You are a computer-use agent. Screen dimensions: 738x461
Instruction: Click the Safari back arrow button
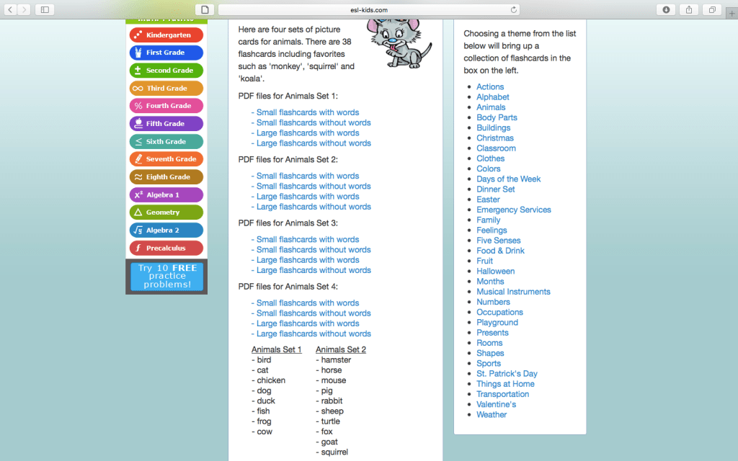(x=11, y=9)
